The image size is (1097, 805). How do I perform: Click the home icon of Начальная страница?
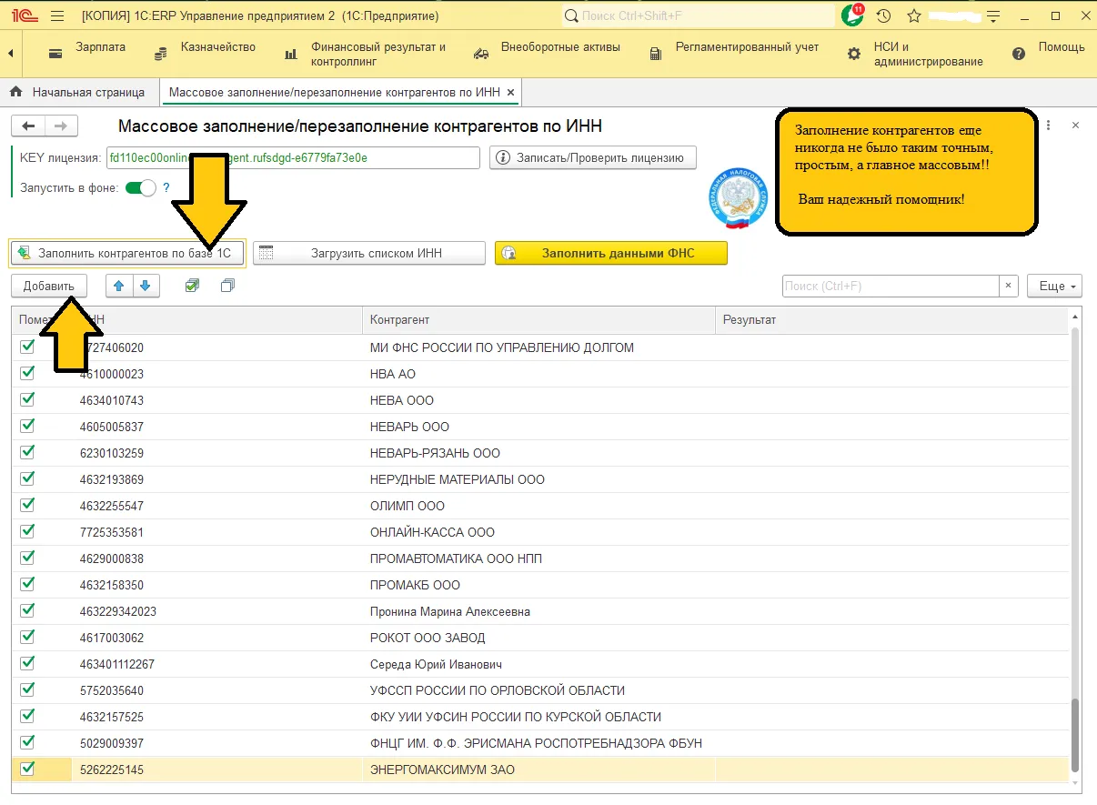[15, 92]
